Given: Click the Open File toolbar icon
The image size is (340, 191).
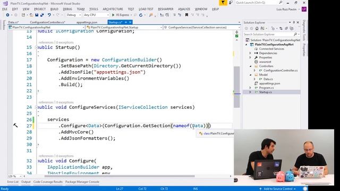Looking at the screenshot, I should click(x=31, y=15).
